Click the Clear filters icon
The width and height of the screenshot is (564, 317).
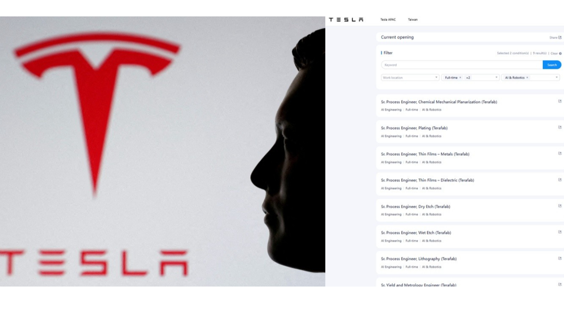[560, 53]
